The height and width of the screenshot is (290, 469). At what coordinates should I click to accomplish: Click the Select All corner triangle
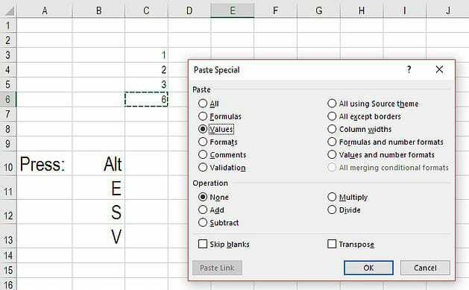point(9,11)
